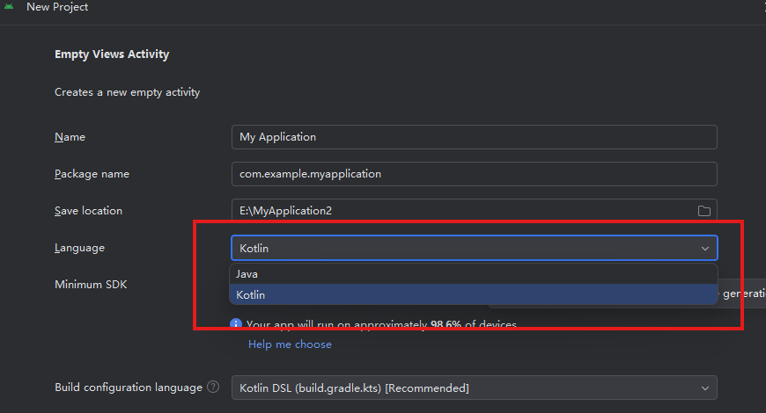Click the Empty Views Activity heading
The width and height of the screenshot is (766, 413).
tap(112, 54)
